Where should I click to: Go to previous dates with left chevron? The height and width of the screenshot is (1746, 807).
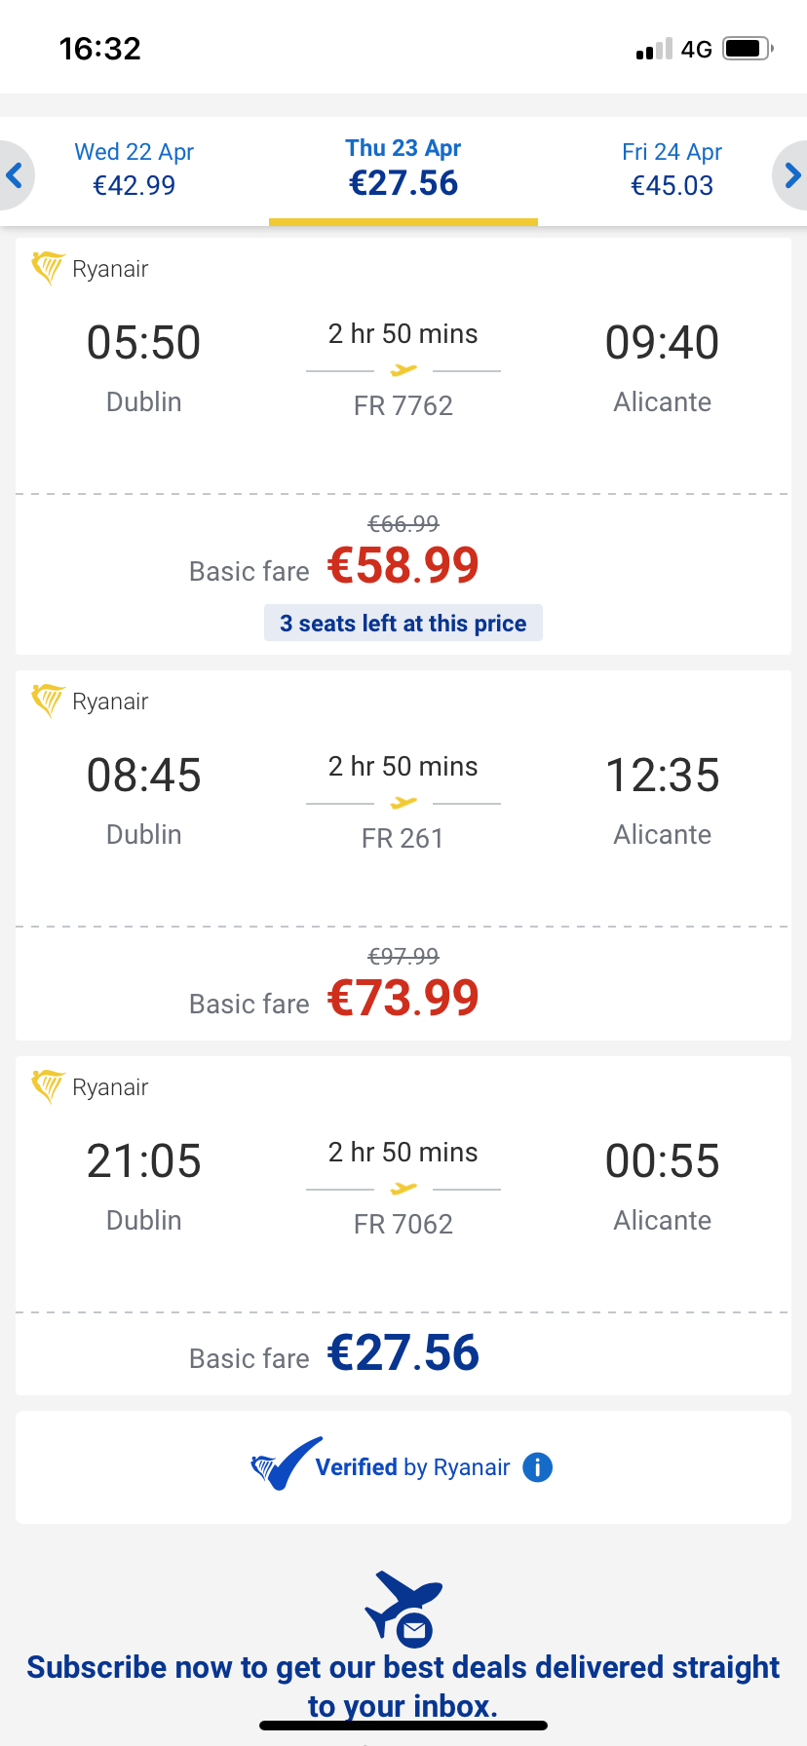pos(15,175)
